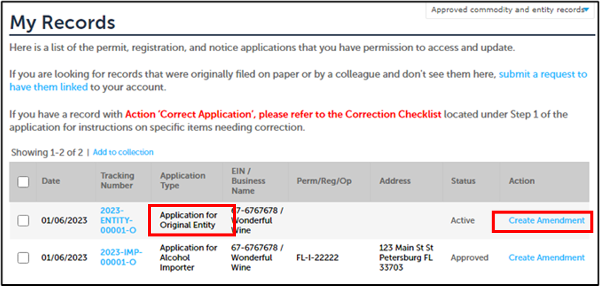Create Amendment for the Approved importer record

pyautogui.click(x=546, y=258)
